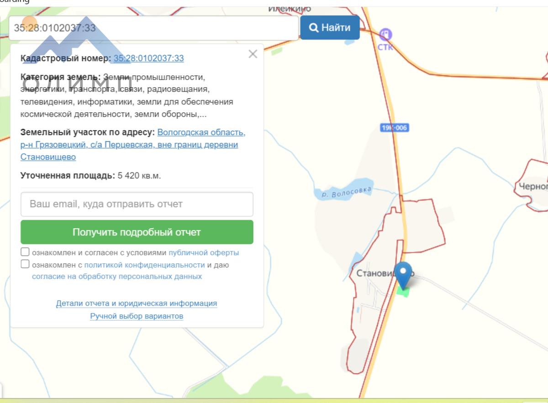Check the public offer agreement checkbox
This screenshot has width=548, height=403.
click(25, 252)
